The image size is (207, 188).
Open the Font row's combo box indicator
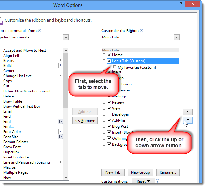coord(61,121)
